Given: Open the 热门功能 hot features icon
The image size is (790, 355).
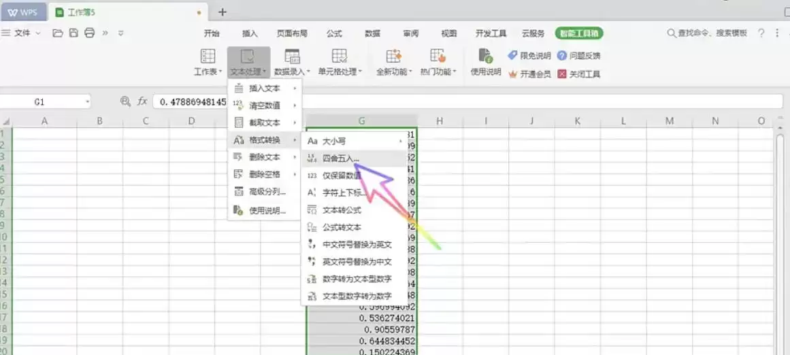Looking at the screenshot, I should pos(438,56).
